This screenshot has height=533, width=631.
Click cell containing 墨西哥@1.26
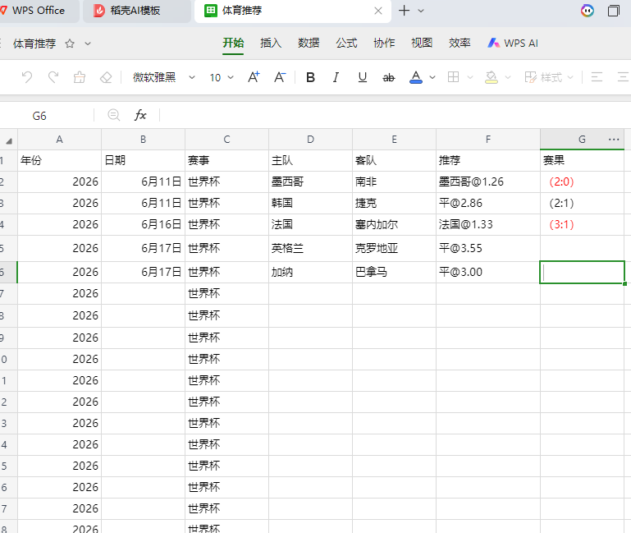tap(488, 181)
